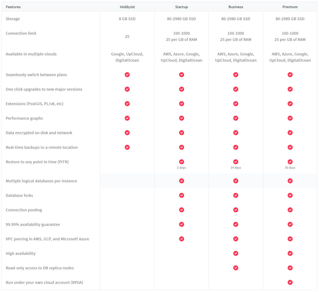Click Seamlessly switch between plans label
Image resolution: width=319 pixels, height=292 pixels.
coord(36,75)
